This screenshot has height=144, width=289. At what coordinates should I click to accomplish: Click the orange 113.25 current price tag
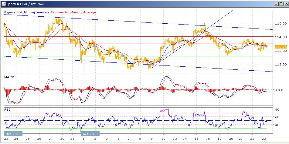click(x=281, y=47)
